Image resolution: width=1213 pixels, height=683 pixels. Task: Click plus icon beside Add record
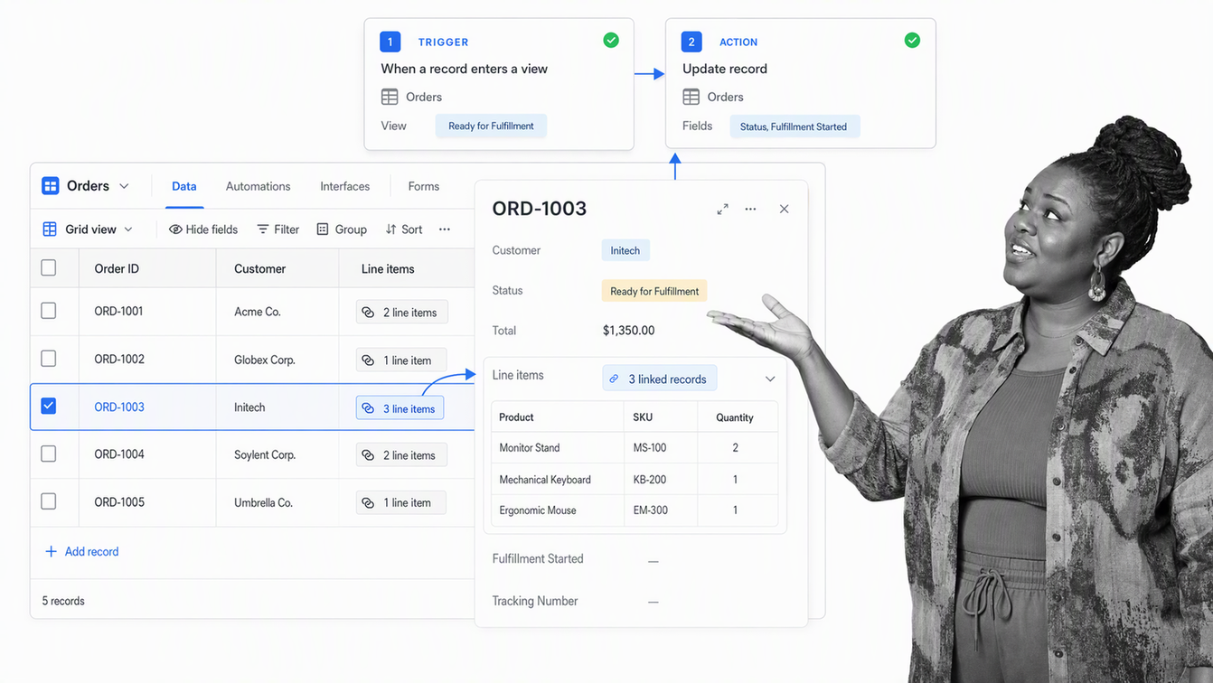51,551
